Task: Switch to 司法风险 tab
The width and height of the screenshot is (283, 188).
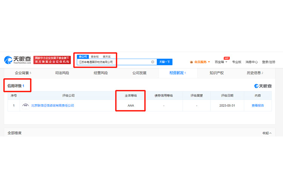Action: click(x=62, y=73)
